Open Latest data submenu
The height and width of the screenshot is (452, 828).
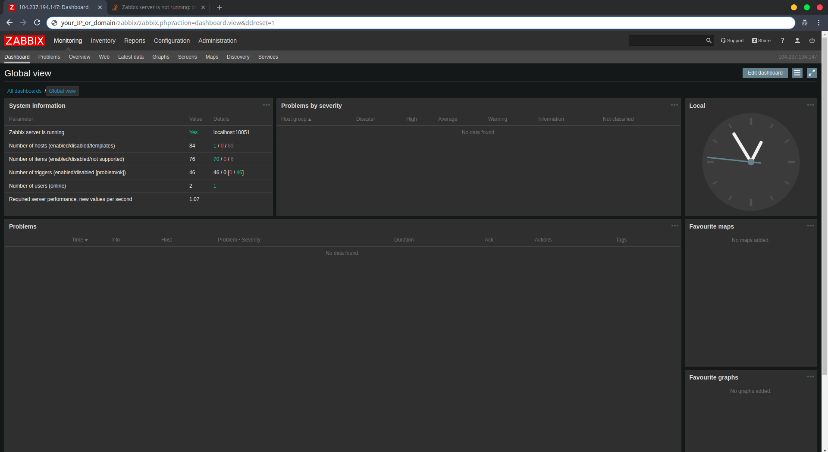(131, 57)
